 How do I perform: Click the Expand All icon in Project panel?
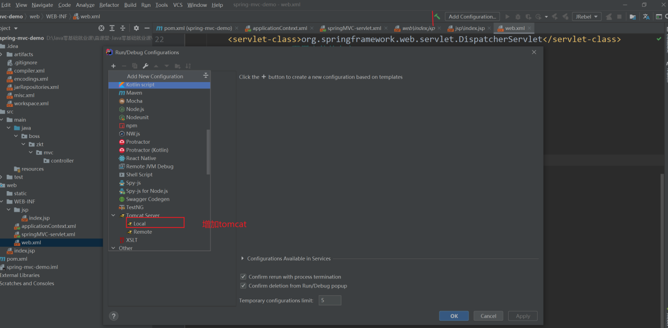[112, 28]
